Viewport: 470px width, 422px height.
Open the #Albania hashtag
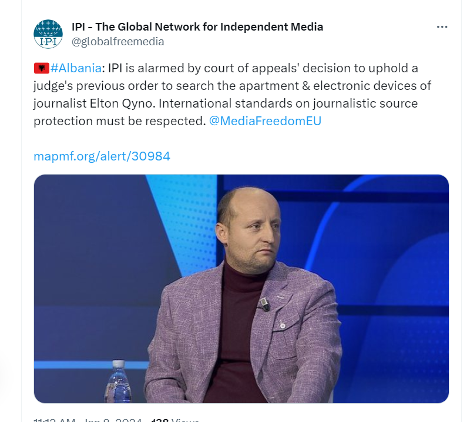76,69
